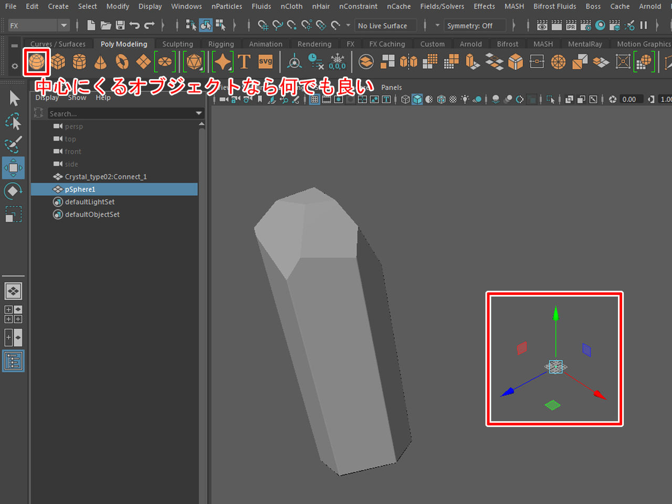Activate the Move tool in the toolbox
This screenshot has height=504, width=672.
[x=13, y=168]
